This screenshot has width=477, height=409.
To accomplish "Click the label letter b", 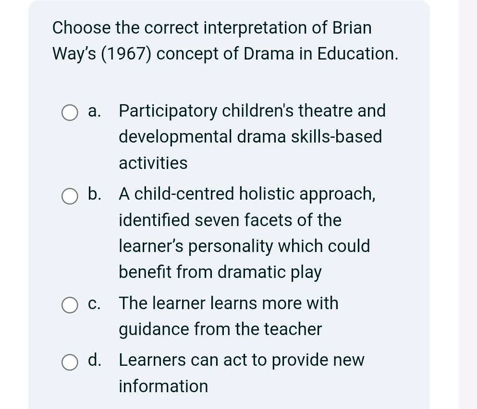I will click(94, 194).
